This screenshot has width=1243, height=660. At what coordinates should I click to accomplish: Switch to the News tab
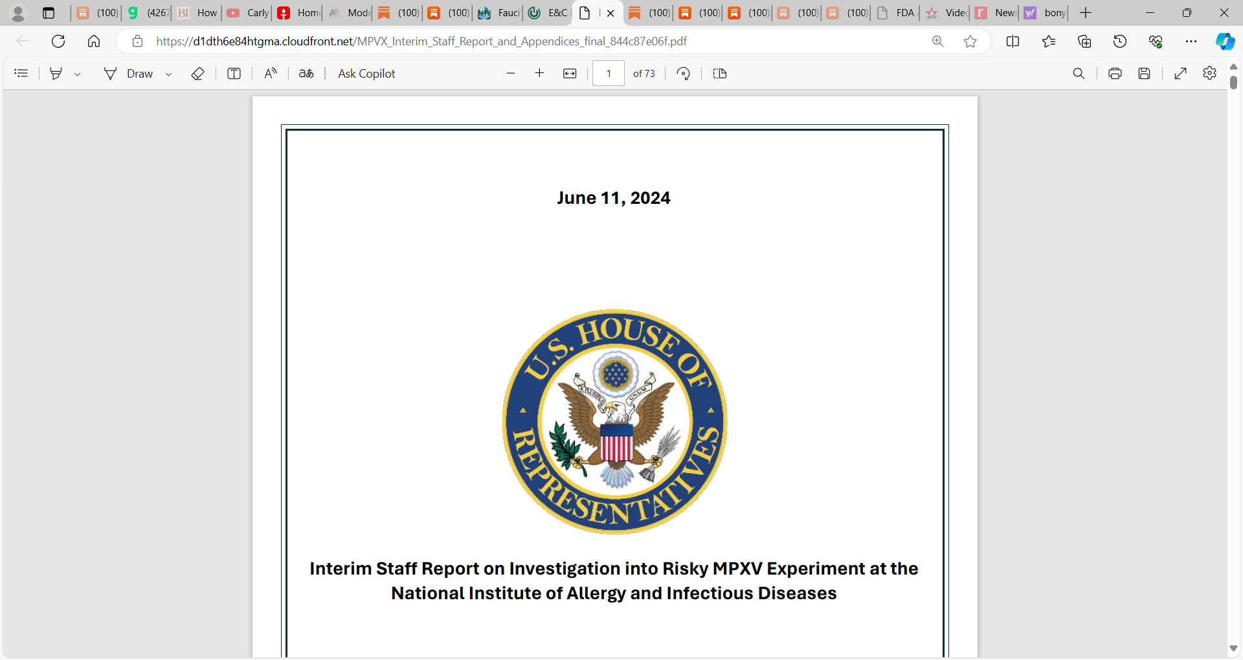tap(996, 13)
